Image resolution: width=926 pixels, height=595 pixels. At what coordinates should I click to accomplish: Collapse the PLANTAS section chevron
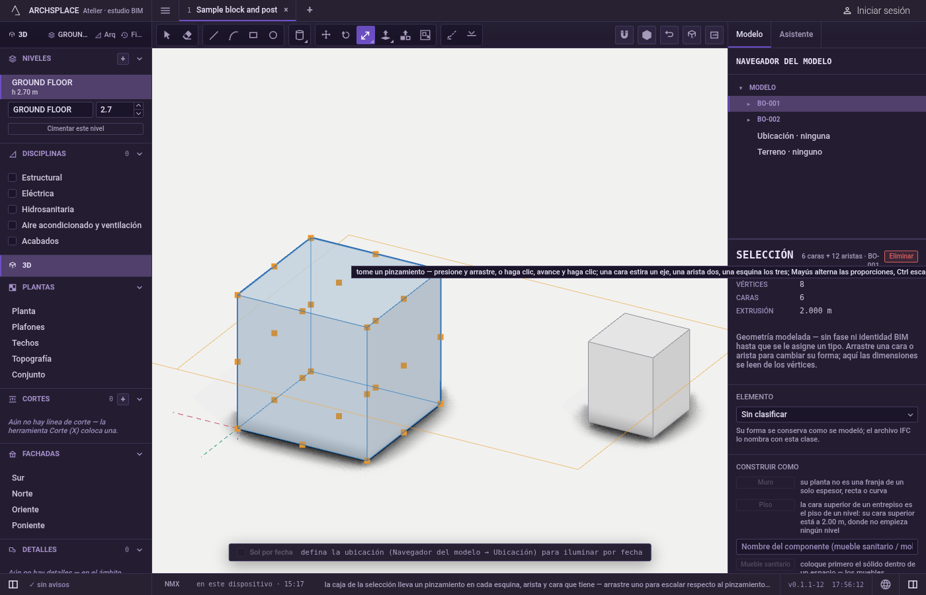(x=140, y=288)
